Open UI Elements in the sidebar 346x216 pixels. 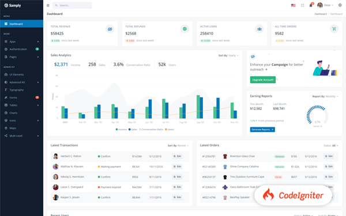(22, 74)
